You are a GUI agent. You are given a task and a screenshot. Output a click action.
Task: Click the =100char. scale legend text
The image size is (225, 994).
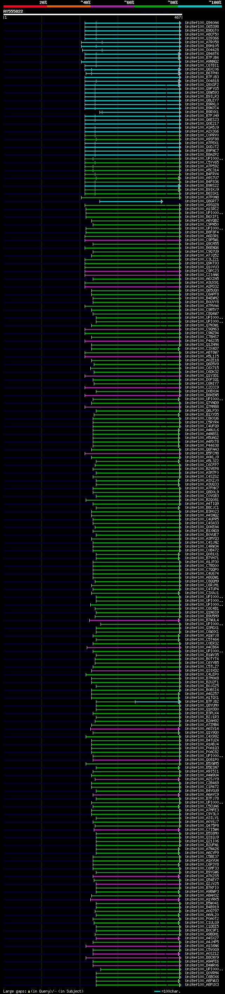pos(171,991)
